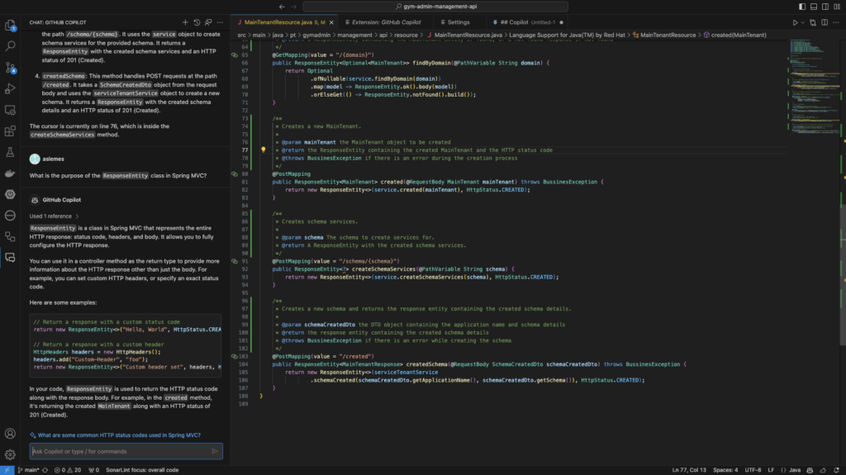This screenshot has width=846, height=475.
Task: Split the editor to the right
Action: 825,22
